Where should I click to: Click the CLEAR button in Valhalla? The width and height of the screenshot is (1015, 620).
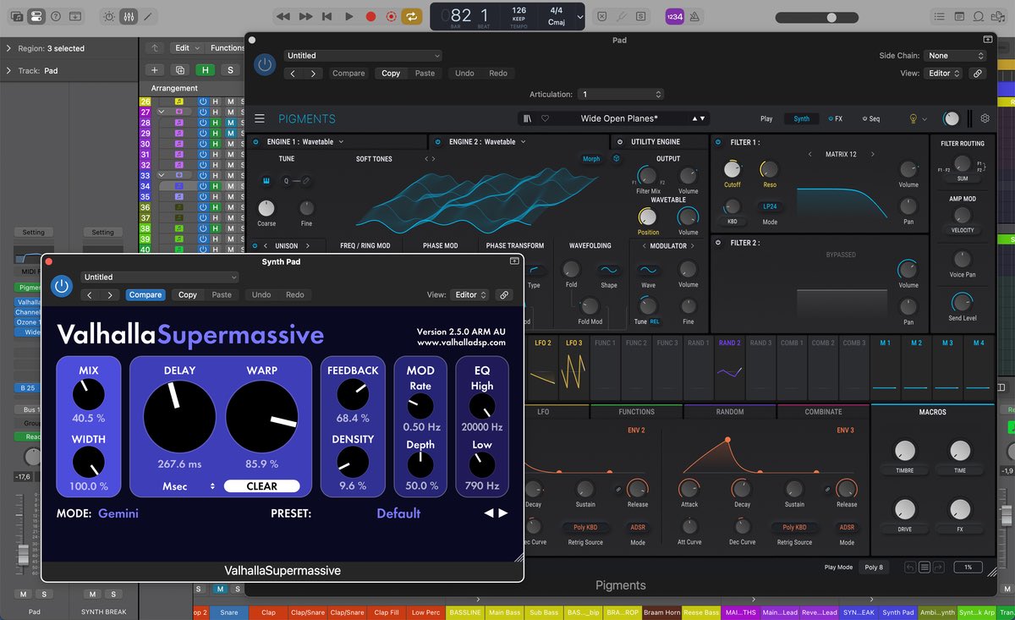pyautogui.click(x=261, y=486)
